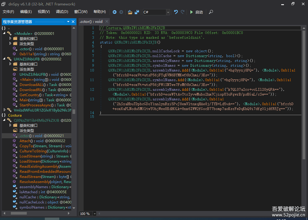The height and width of the screenshot is (220, 308).
Task: Close the .cctor() : void tab
Action: pos(107,22)
